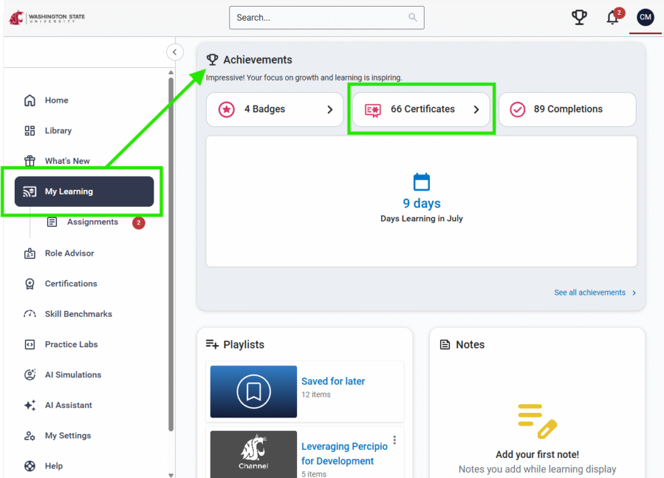Image resolution: width=664 pixels, height=478 pixels.
Task: Click the calendar icon above 9 days
Action: coord(421,182)
